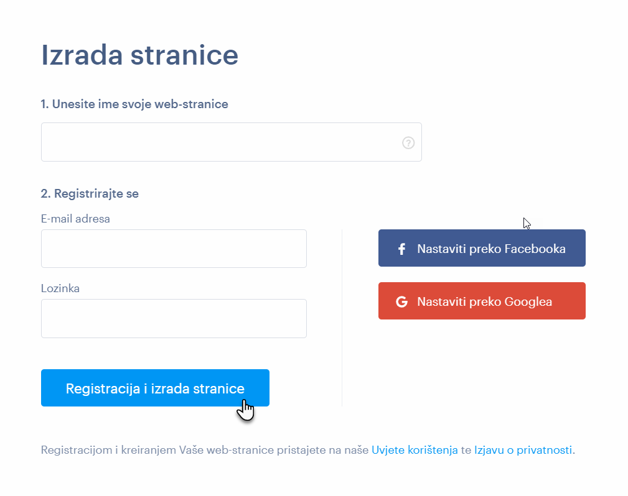Click the Facebook 'f' logo icon
628x496 pixels.
[401, 249]
